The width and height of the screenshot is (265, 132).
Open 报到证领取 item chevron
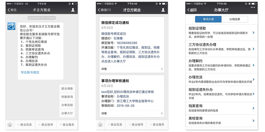coord(253,33)
